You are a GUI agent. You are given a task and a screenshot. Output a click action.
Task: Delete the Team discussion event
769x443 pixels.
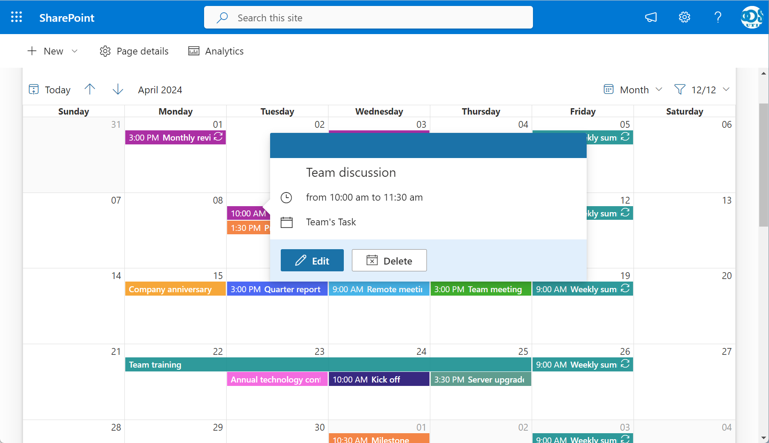point(389,260)
